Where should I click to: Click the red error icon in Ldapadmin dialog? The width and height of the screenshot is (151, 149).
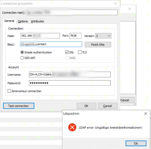72,127
